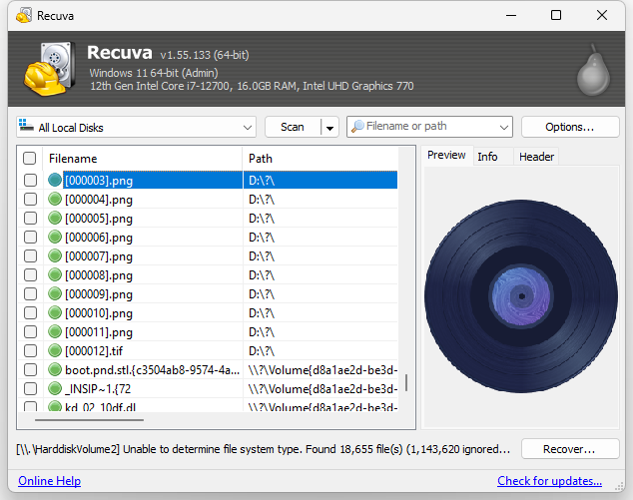The height and width of the screenshot is (500, 633).
Task: Click the horizontal scrollbar under the file list
Action: pos(89,420)
